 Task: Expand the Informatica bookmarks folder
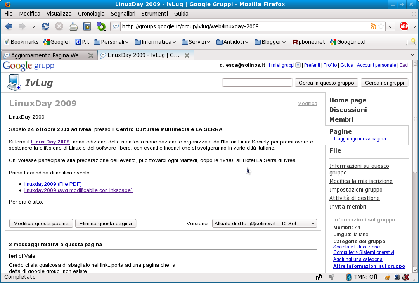pos(155,42)
